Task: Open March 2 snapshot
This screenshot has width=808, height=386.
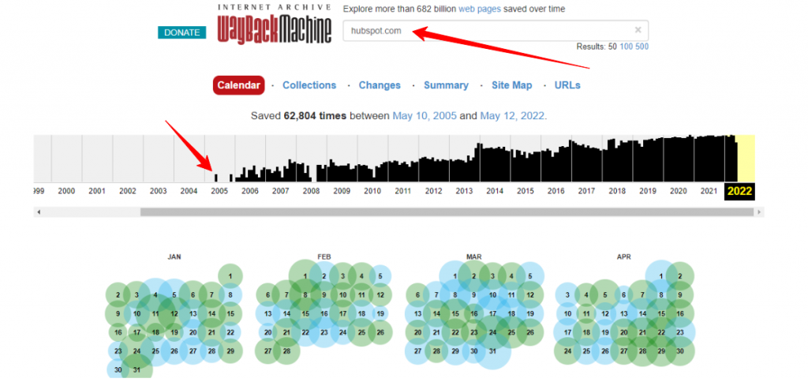Action: (474, 276)
